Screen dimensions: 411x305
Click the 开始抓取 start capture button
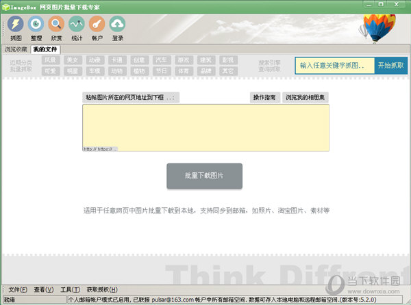pos(391,66)
